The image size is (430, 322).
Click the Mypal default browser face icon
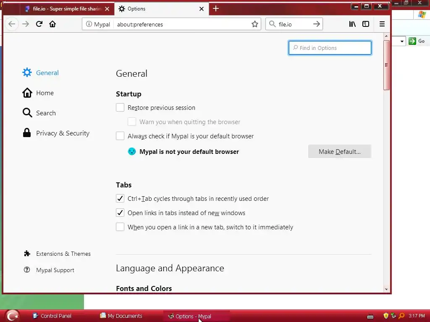(x=132, y=151)
